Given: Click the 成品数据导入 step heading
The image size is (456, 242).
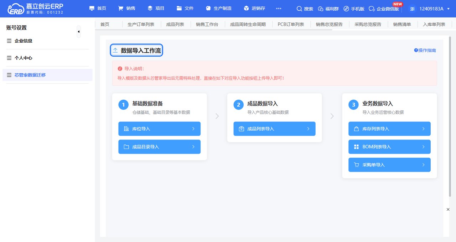Looking at the screenshot, I should [263, 104].
